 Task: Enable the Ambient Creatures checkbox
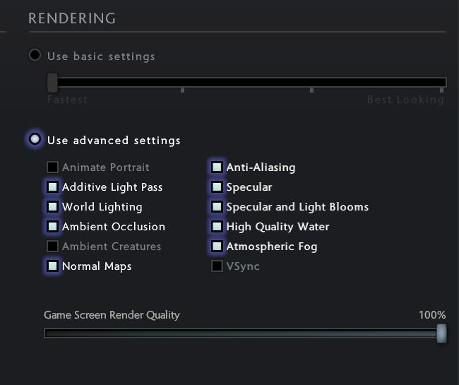(52, 247)
